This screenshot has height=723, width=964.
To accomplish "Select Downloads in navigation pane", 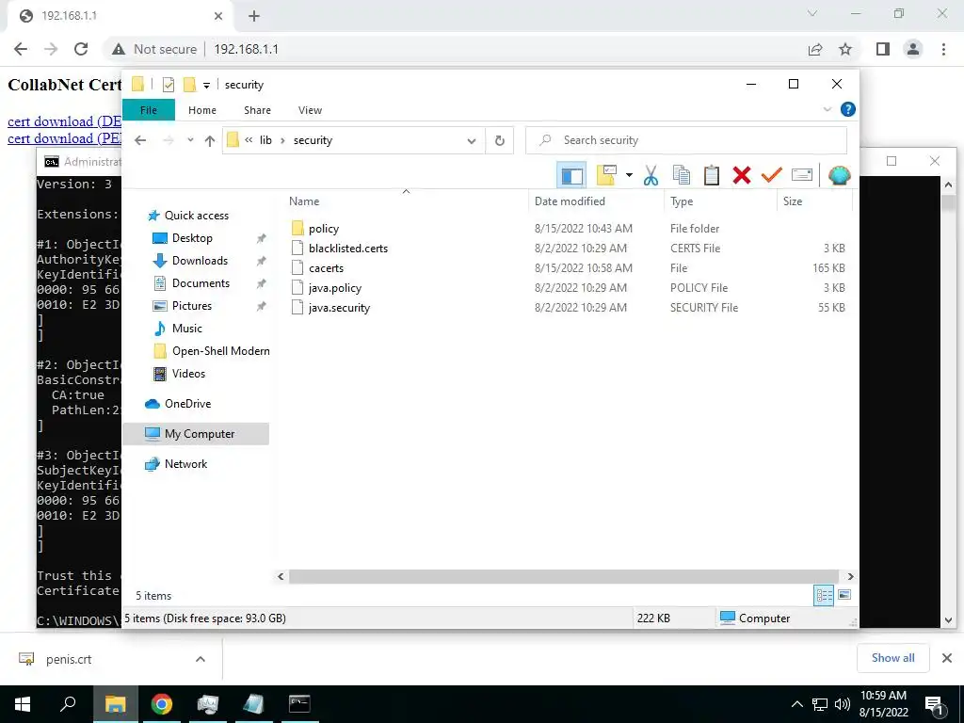I will [x=200, y=261].
